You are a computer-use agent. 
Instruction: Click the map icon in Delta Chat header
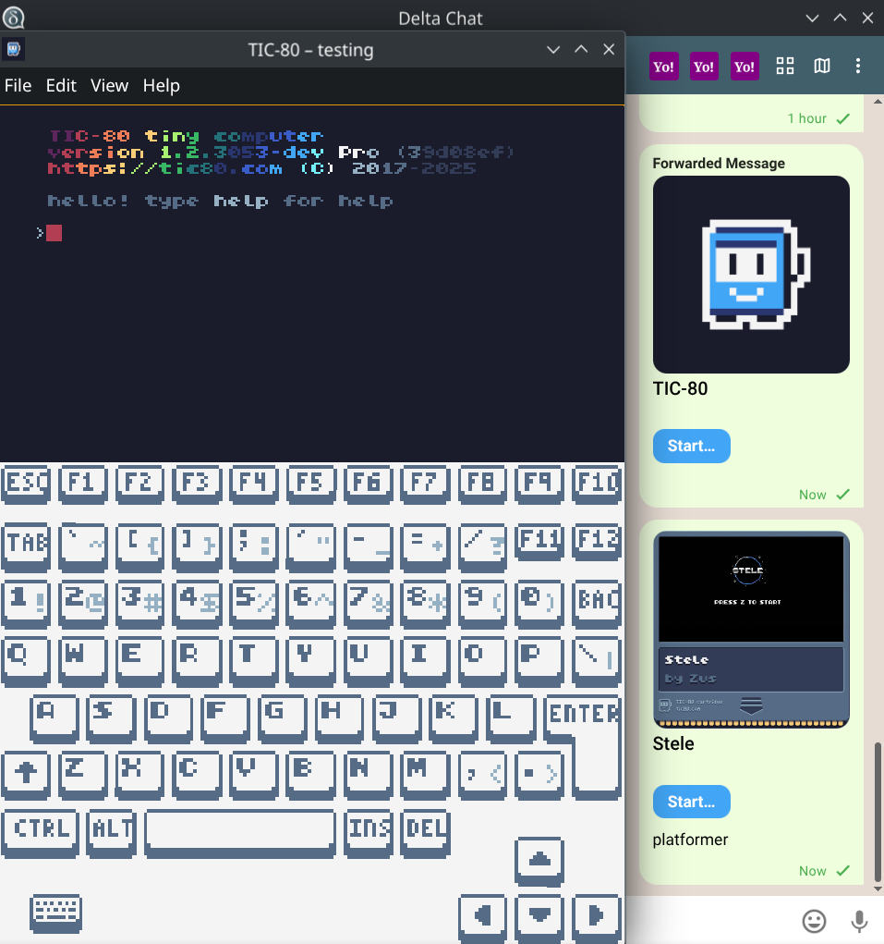coord(821,66)
